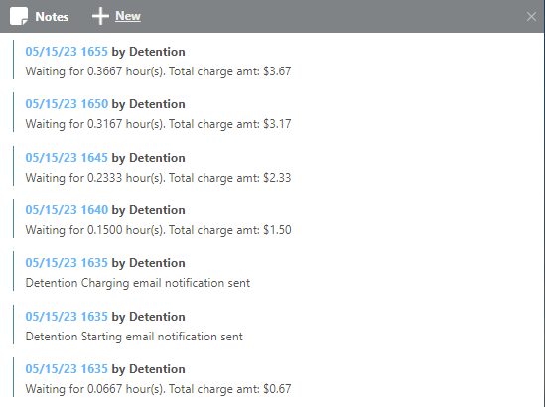Open the timestamp above Detention Charging email note
Screen dimensions: 545x407
67,263
